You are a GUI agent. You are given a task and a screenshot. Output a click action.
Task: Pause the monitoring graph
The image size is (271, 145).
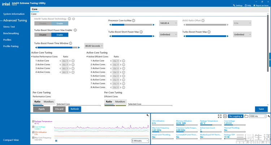point(56,141)
